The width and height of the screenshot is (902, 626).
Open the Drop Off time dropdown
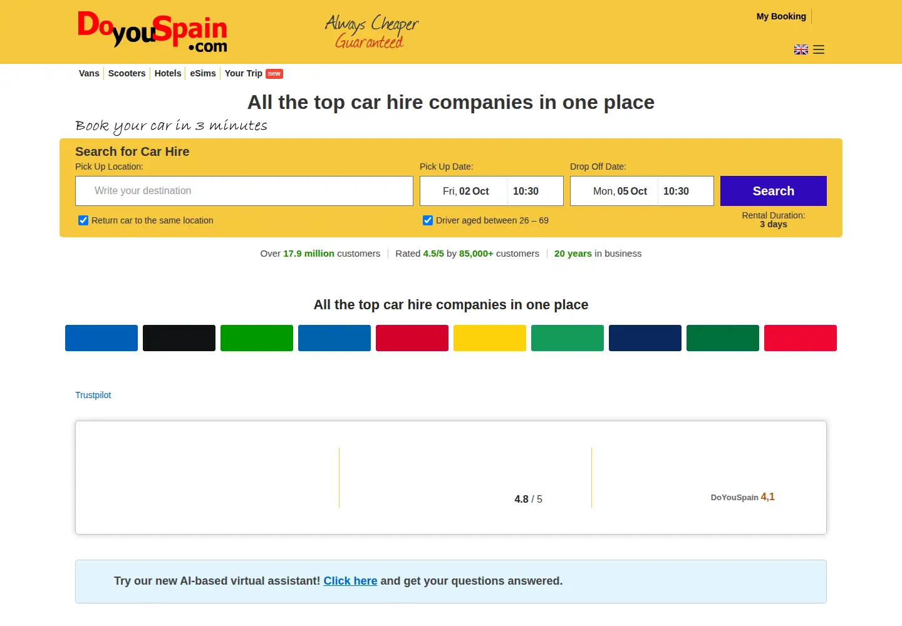(685, 191)
